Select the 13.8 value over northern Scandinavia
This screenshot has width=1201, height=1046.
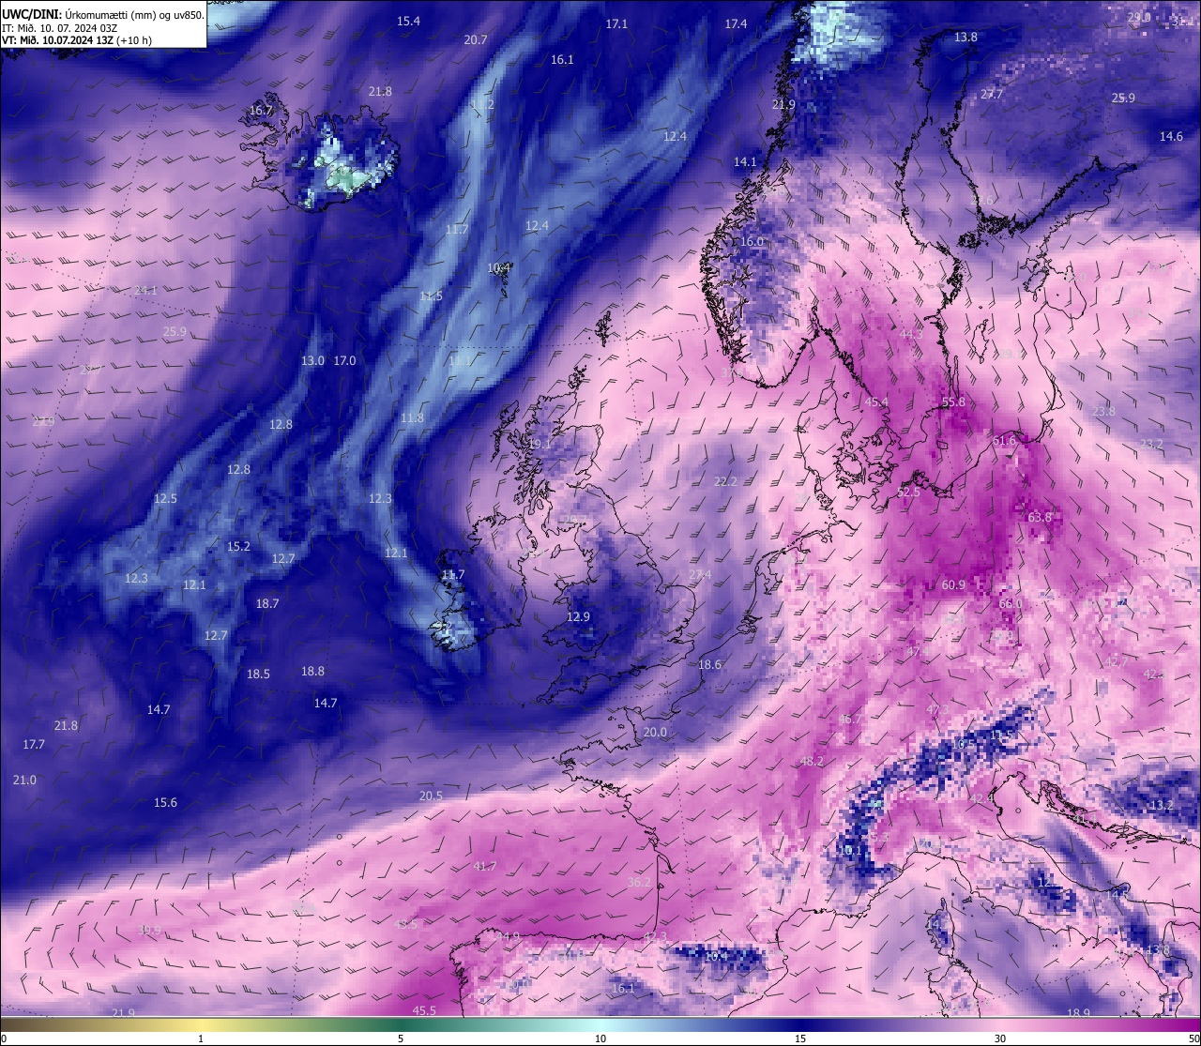[965, 37]
